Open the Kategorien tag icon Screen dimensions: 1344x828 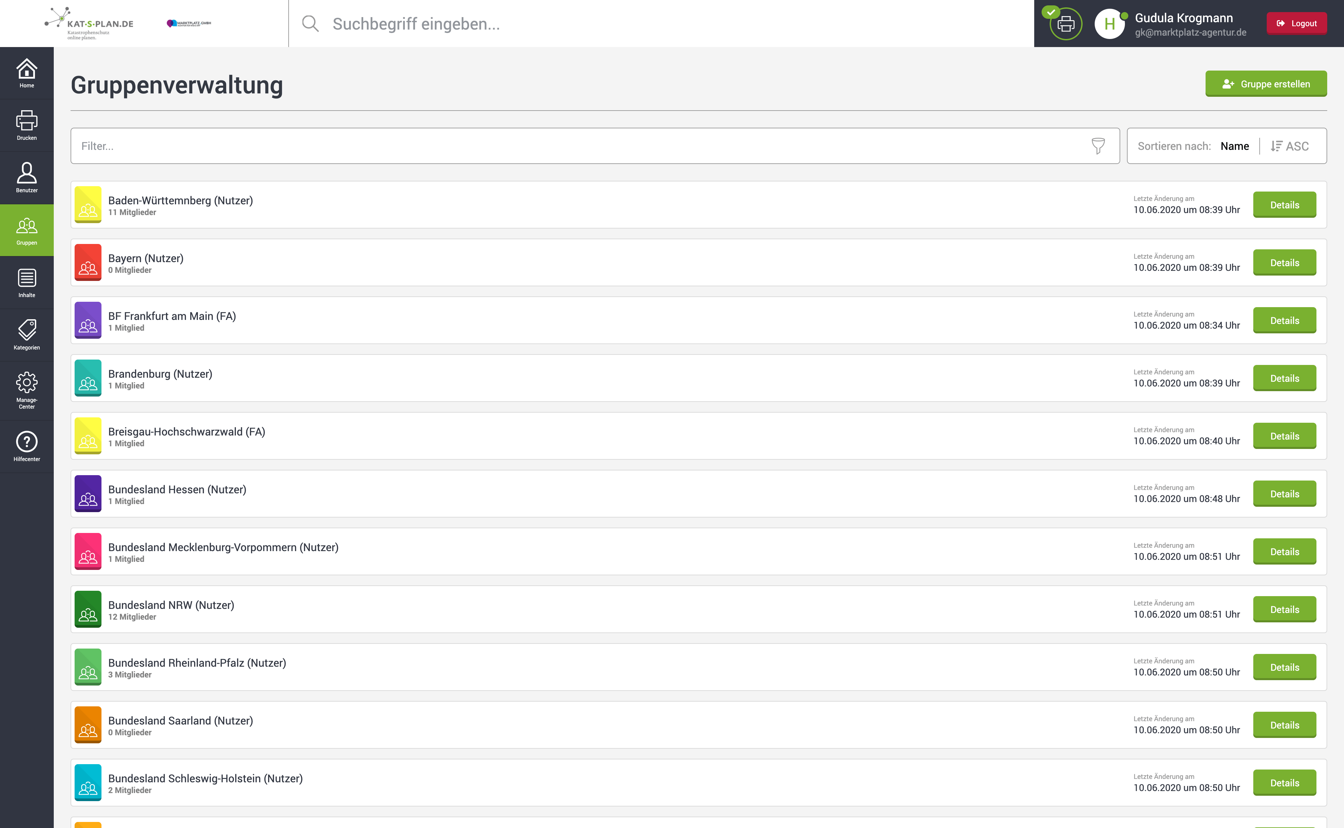click(x=26, y=335)
